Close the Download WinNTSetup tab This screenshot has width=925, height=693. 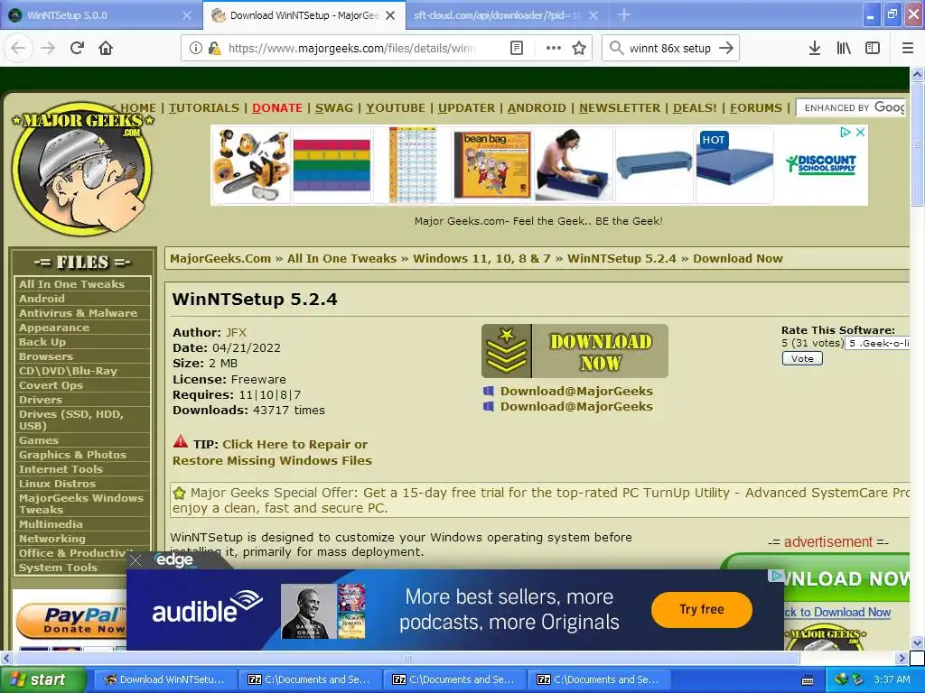coord(390,15)
